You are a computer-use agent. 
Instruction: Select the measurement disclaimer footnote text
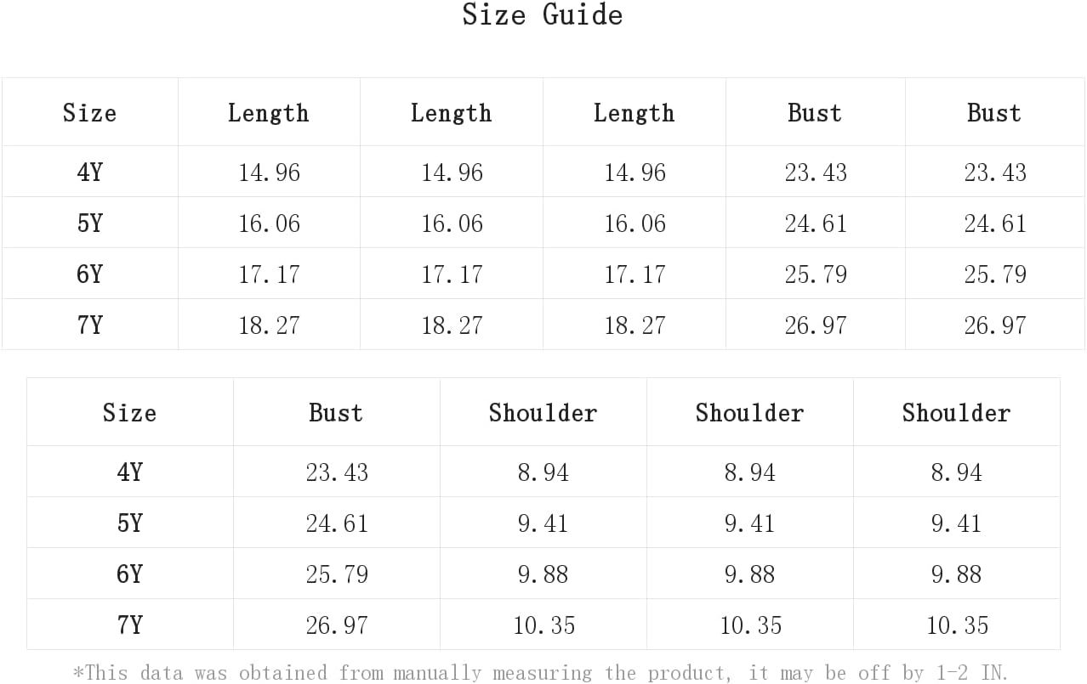(x=541, y=673)
